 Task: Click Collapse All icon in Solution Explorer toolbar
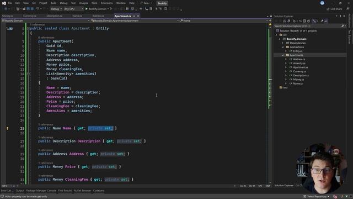tap(304, 21)
